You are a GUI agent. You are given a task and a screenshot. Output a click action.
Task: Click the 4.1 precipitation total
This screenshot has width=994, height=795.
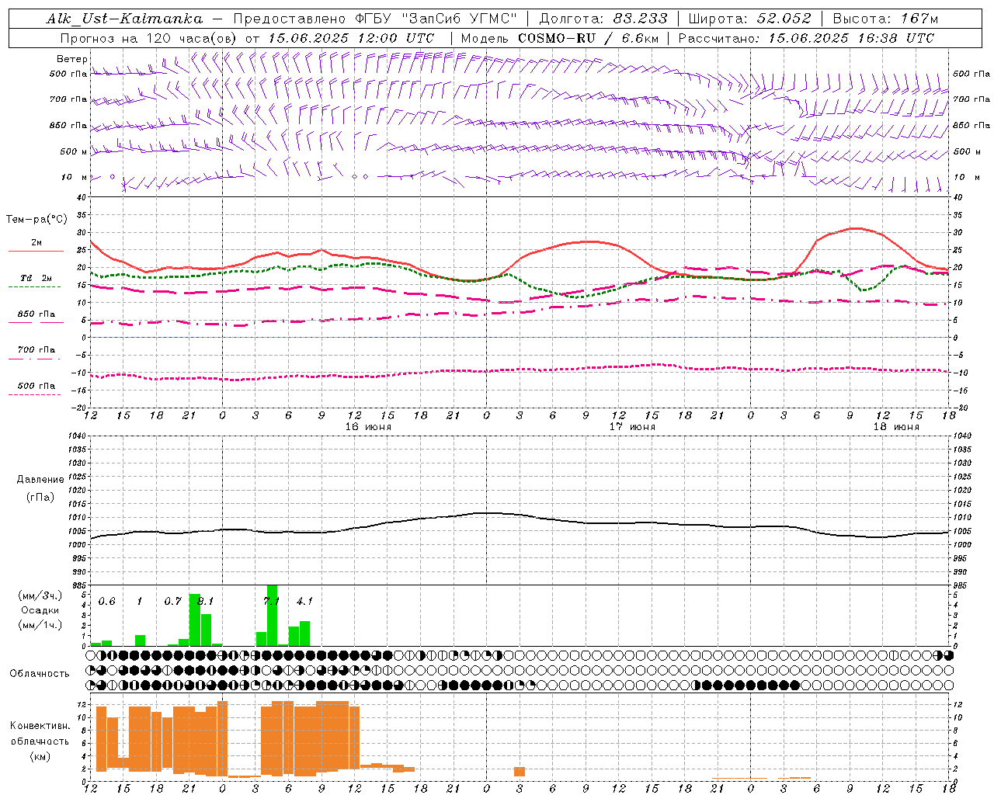pos(304,601)
